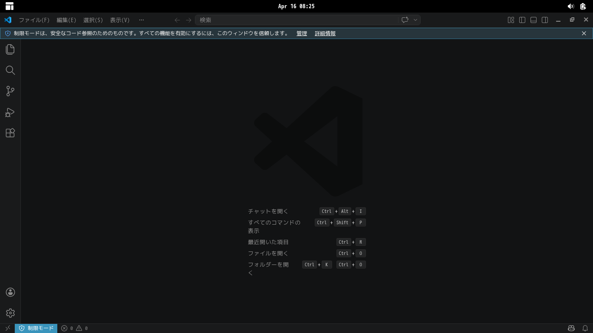Show problems via errors and warnings counter

[x=74, y=328]
